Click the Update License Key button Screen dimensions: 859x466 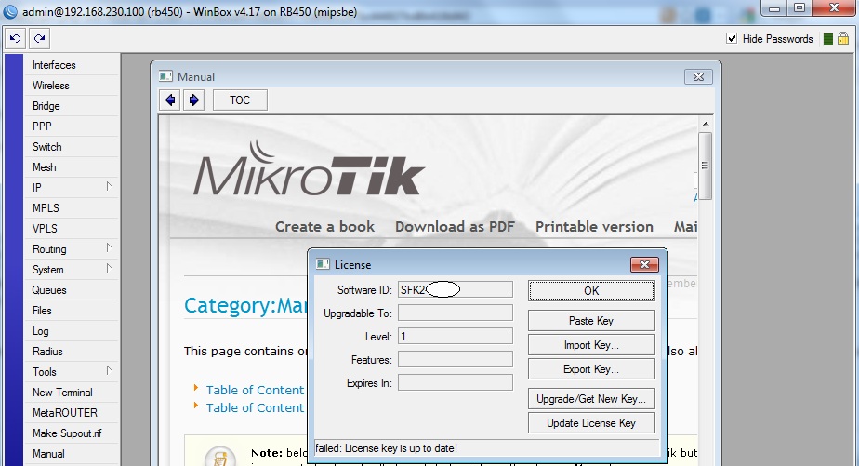click(591, 422)
